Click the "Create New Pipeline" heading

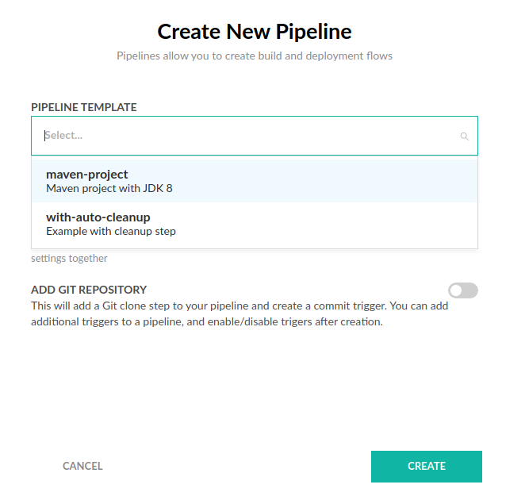[254, 32]
